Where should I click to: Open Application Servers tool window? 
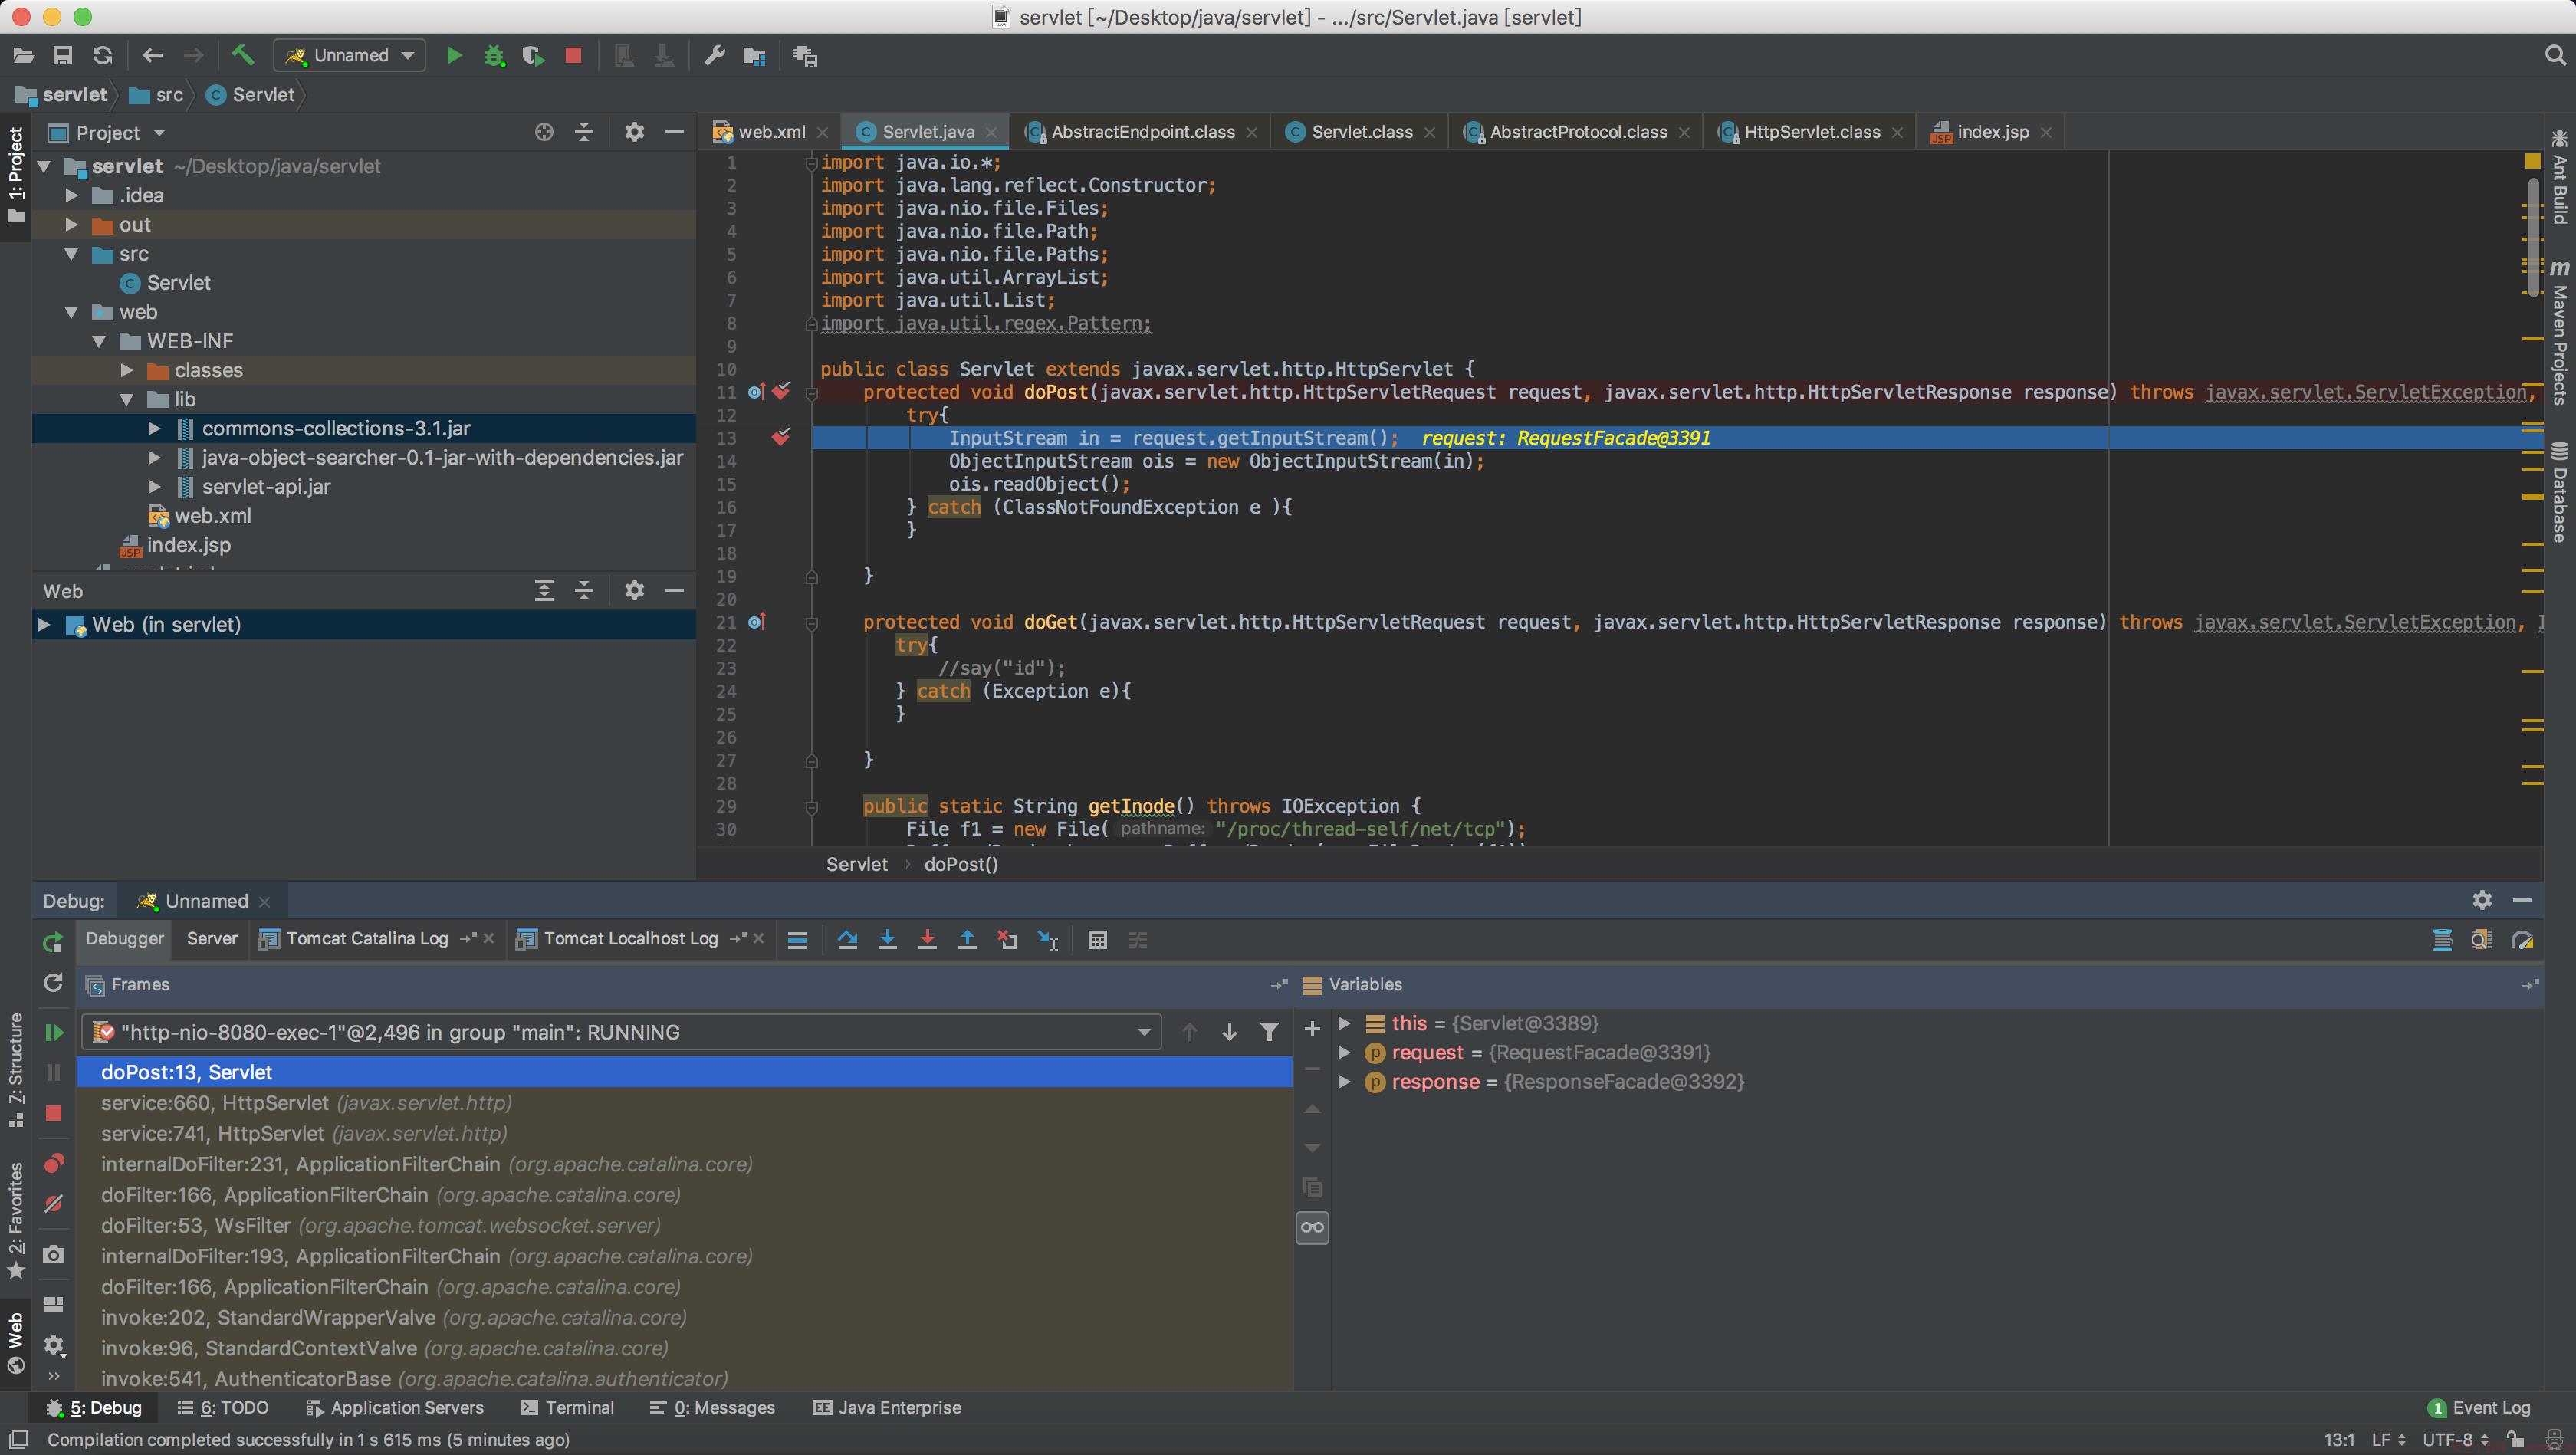click(395, 1407)
